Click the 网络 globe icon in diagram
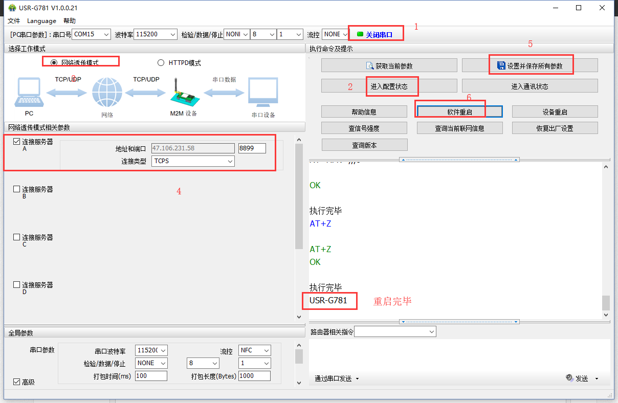 (x=107, y=93)
